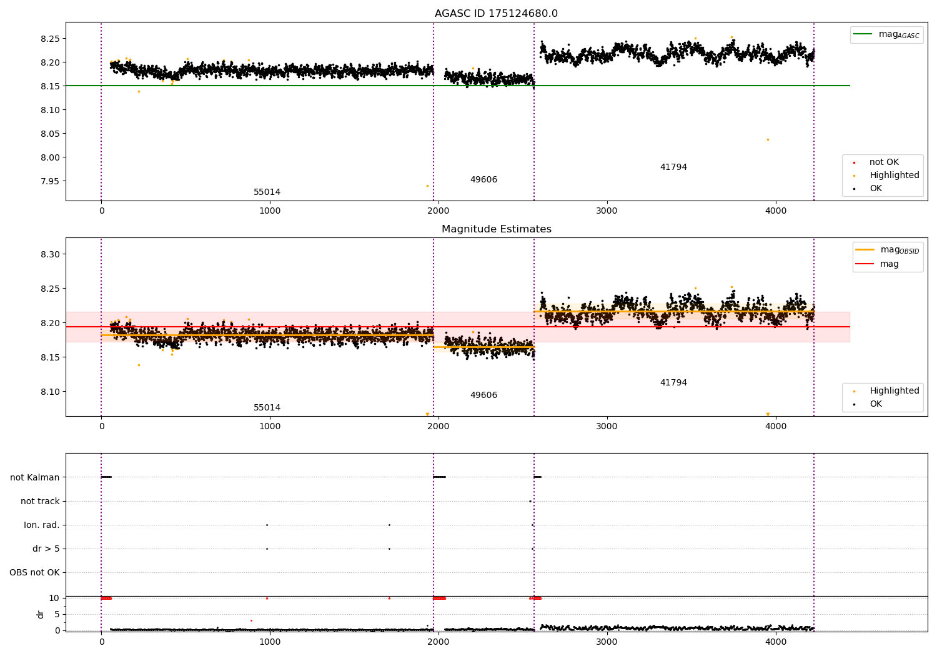The height and width of the screenshot is (656, 937).
Task: Click the 'Magnitude Estimates' title
Action: (x=497, y=229)
